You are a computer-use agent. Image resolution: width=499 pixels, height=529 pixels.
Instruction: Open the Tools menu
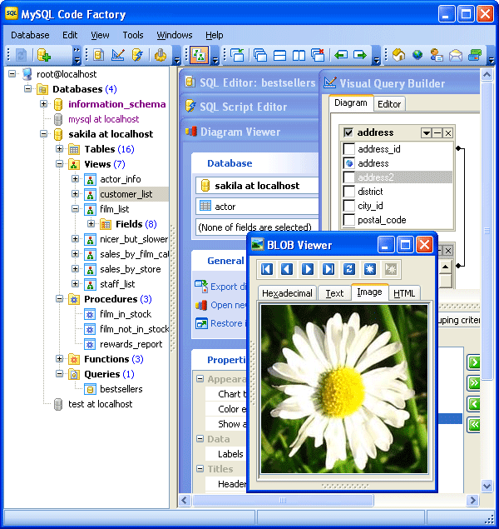coord(133,35)
